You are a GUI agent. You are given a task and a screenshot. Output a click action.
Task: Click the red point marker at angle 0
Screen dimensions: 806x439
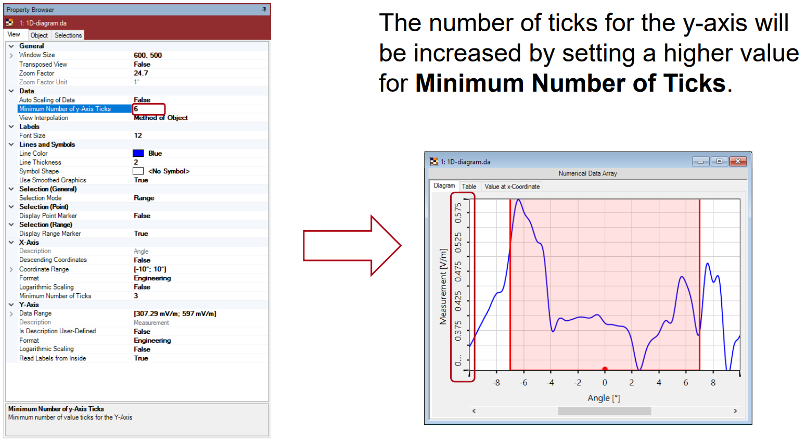(x=605, y=369)
